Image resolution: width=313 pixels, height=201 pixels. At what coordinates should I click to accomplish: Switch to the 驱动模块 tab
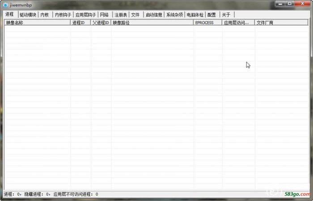(x=28, y=15)
